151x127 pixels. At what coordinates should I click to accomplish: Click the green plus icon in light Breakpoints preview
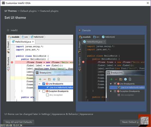click(40, 79)
